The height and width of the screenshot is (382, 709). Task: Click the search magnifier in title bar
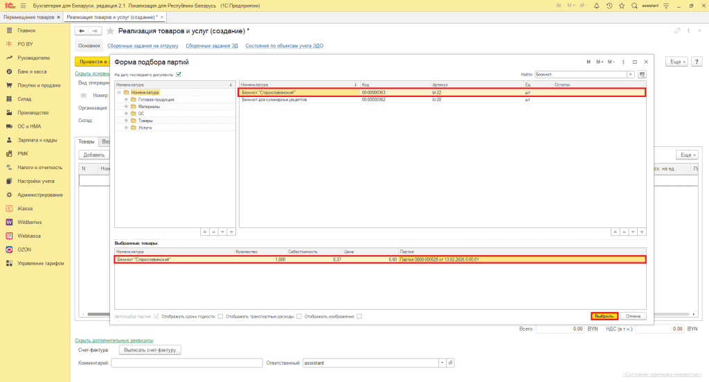634,6
